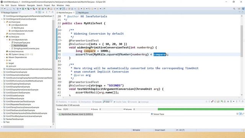The image size is (245, 138).
Task: Switch to the Gradle Tasks tab
Action: [120, 102]
